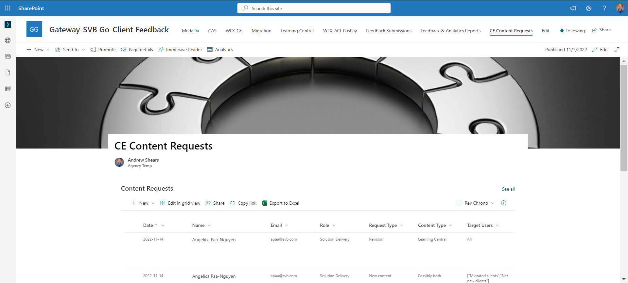The image size is (628, 283).
Task: Click the Learning Central content type cell
Action: tap(432, 239)
